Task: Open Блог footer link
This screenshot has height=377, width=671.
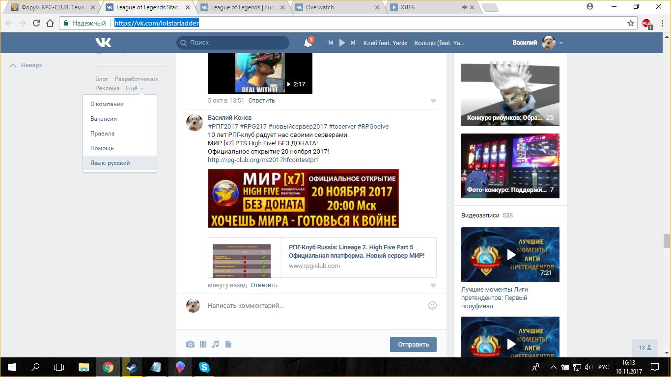Action: (x=102, y=79)
